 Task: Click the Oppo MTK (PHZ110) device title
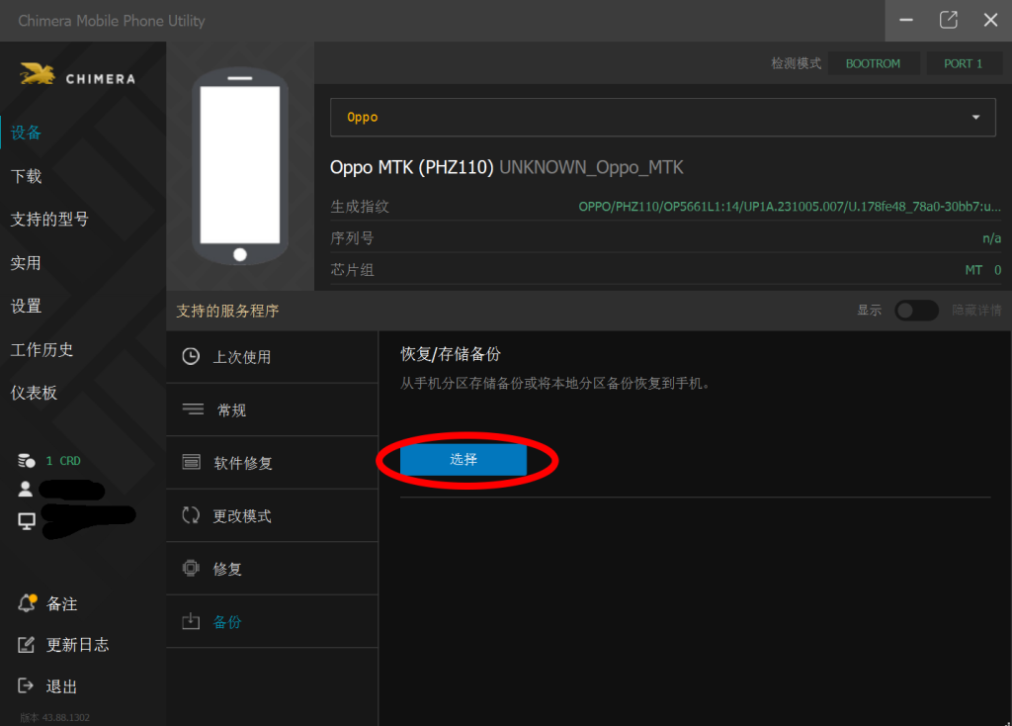(x=412, y=167)
